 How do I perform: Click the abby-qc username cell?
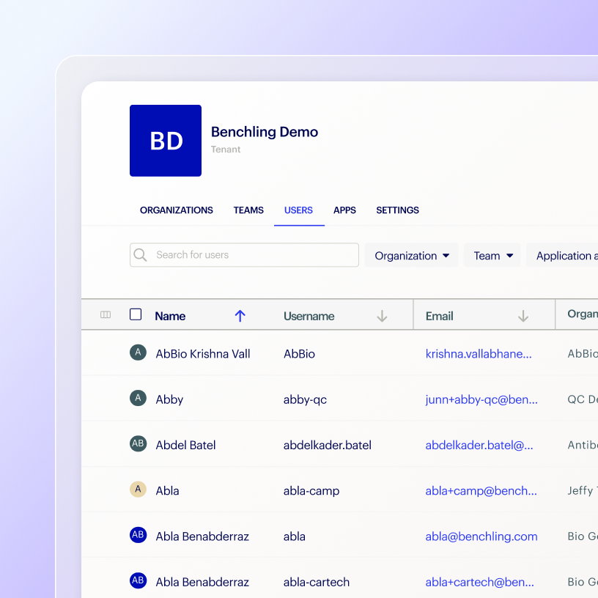[305, 399]
